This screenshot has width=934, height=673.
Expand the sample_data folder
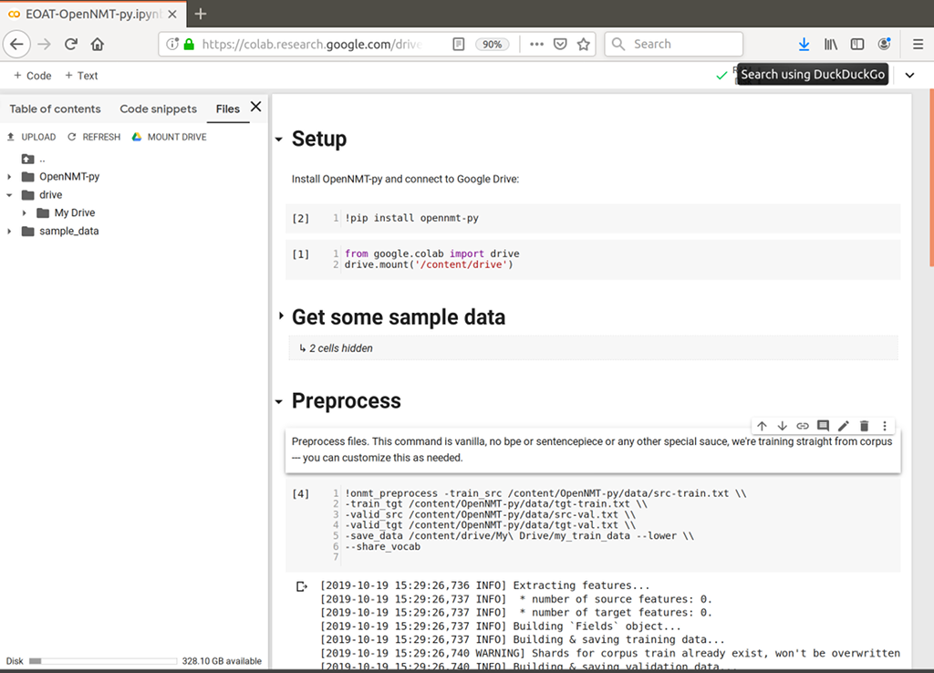pos(9,231)
